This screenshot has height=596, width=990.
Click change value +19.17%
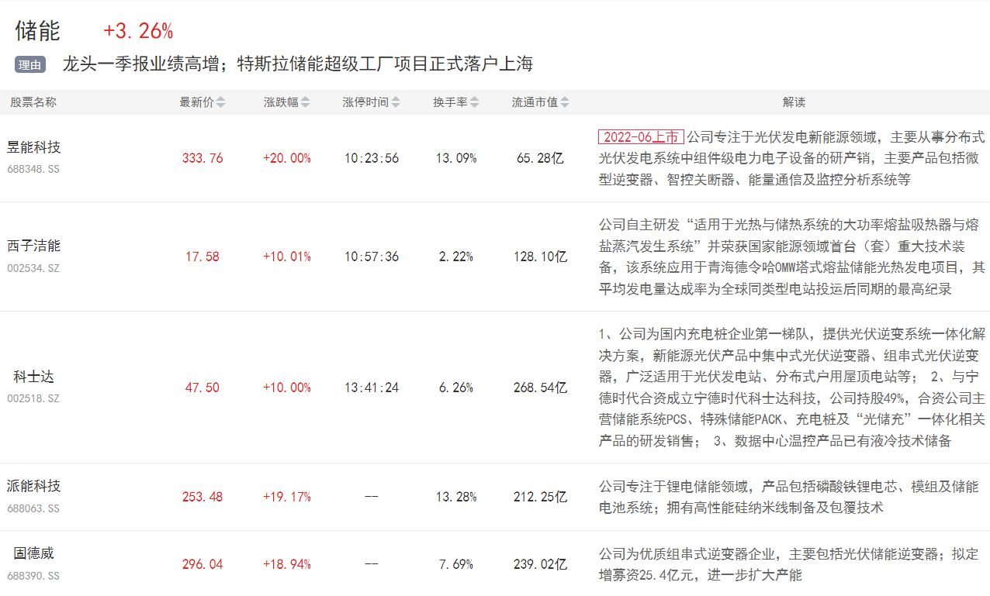(x=287, y=497)
